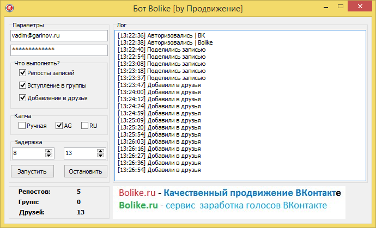The image size is (376, 228).
Task: Select the 13:24:12 Добавили в друзья entry
Action: [159, 99]
